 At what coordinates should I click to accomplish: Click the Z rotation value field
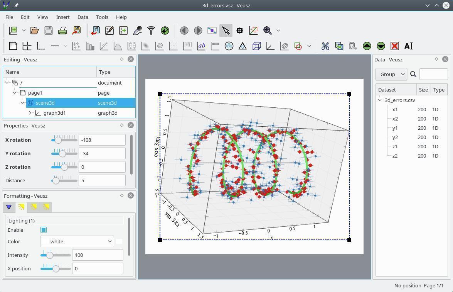coord(102,167)
